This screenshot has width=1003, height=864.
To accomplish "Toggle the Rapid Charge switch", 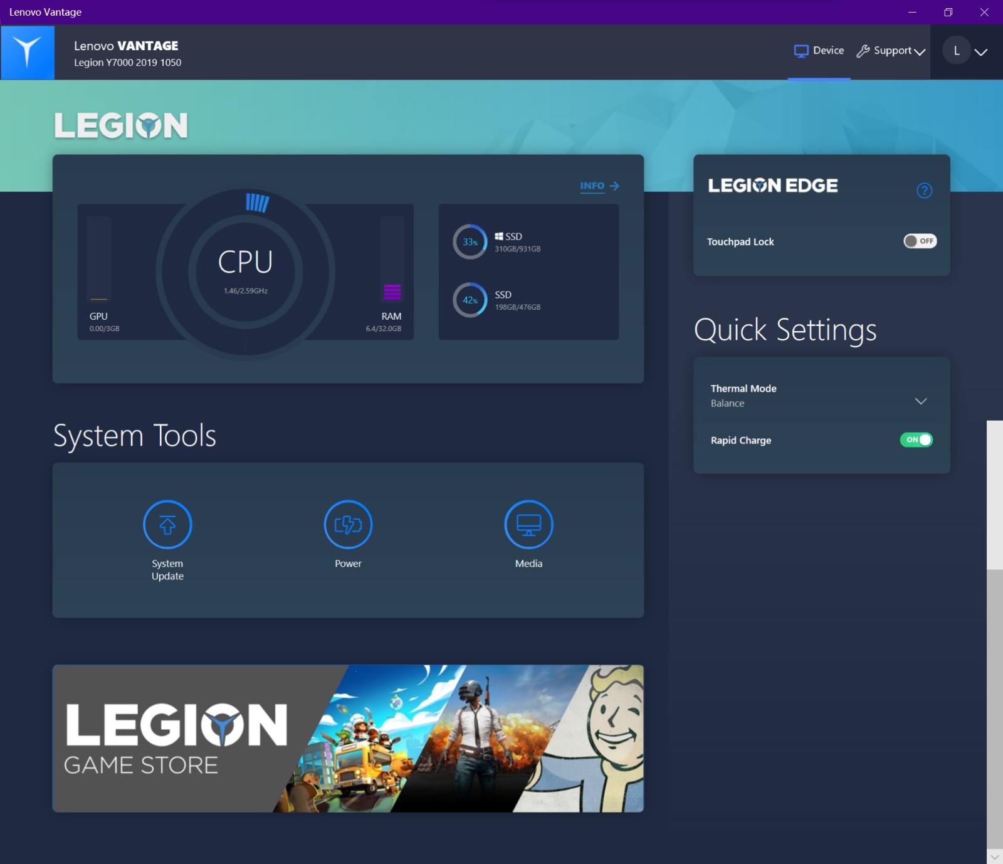I will [x=916, y=440].
